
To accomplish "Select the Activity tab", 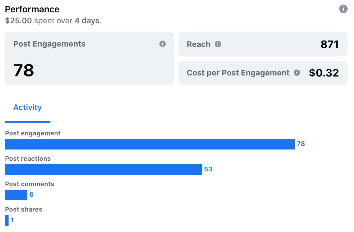I will click(28, 108).
